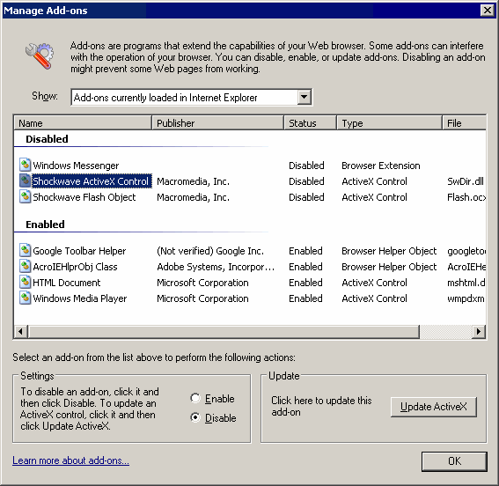This screenshot has height=486, width=499.
Task: Click Adobe Systems, Incorpor... publisher cell
Action: tap(216, 267)
